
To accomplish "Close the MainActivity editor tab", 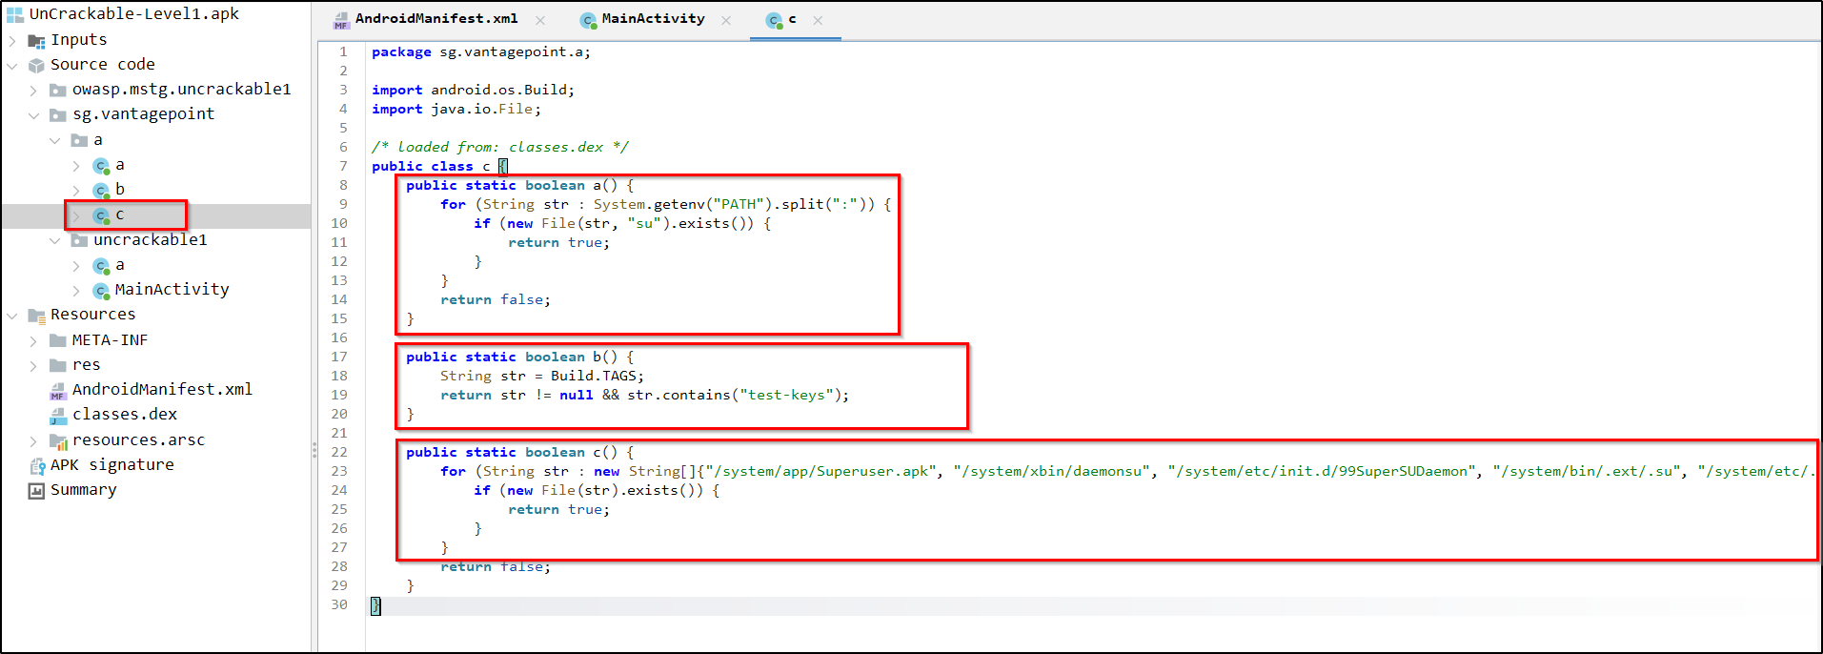I will pos(726,20).
